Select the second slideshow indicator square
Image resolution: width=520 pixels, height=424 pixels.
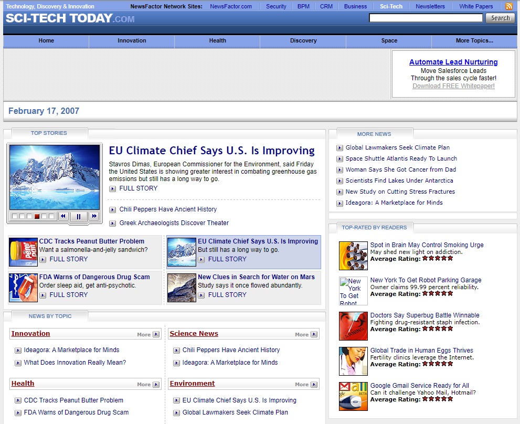(22, 216)
